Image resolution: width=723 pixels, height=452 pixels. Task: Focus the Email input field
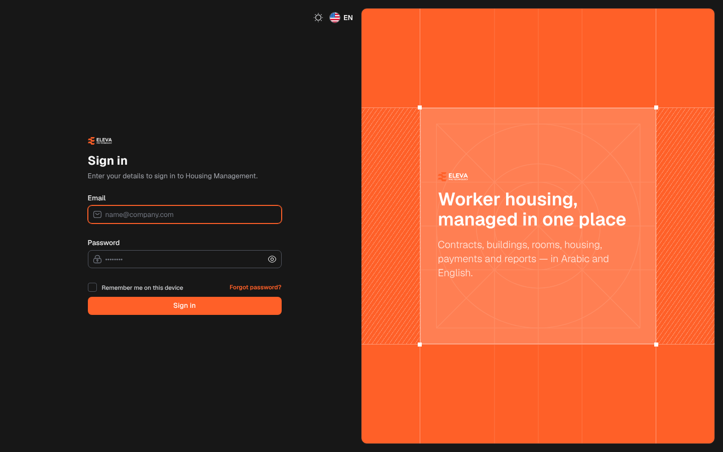[185, 214]
